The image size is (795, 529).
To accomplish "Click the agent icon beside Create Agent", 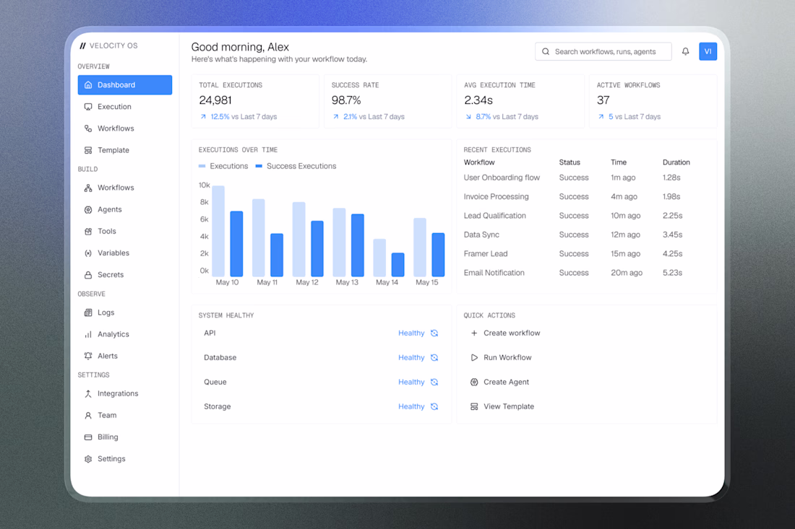I will coord(474,382).
